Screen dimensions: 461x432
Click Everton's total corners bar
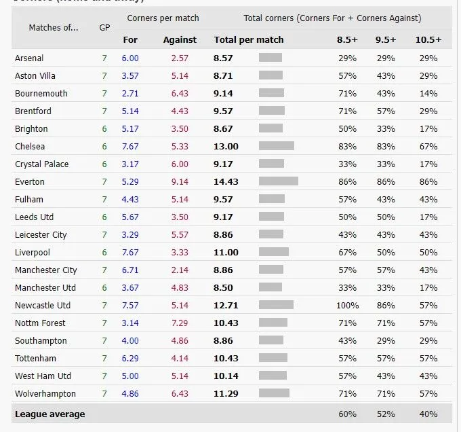point(279,182)
